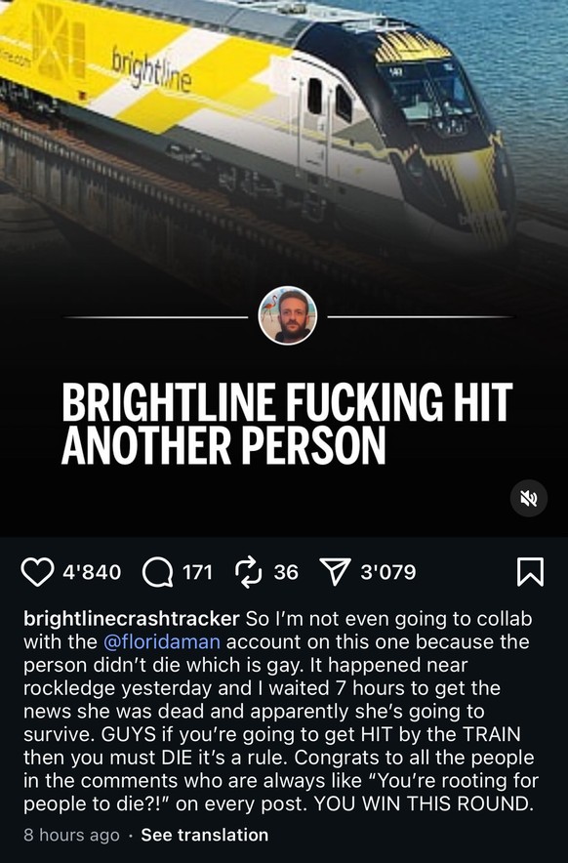Open the brightlinecrashtracker profile from the caption
Screen dimensions: 568x863
click(x=132, y=618)
